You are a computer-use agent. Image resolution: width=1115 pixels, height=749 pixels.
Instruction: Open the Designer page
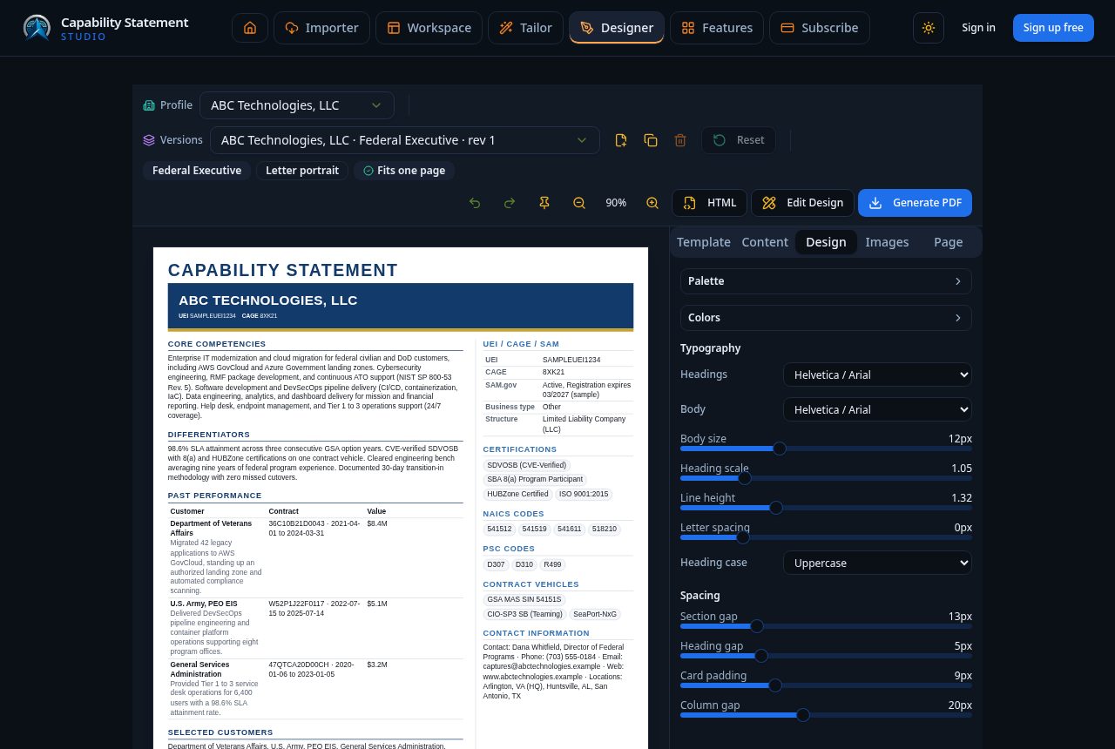[617, 28]
